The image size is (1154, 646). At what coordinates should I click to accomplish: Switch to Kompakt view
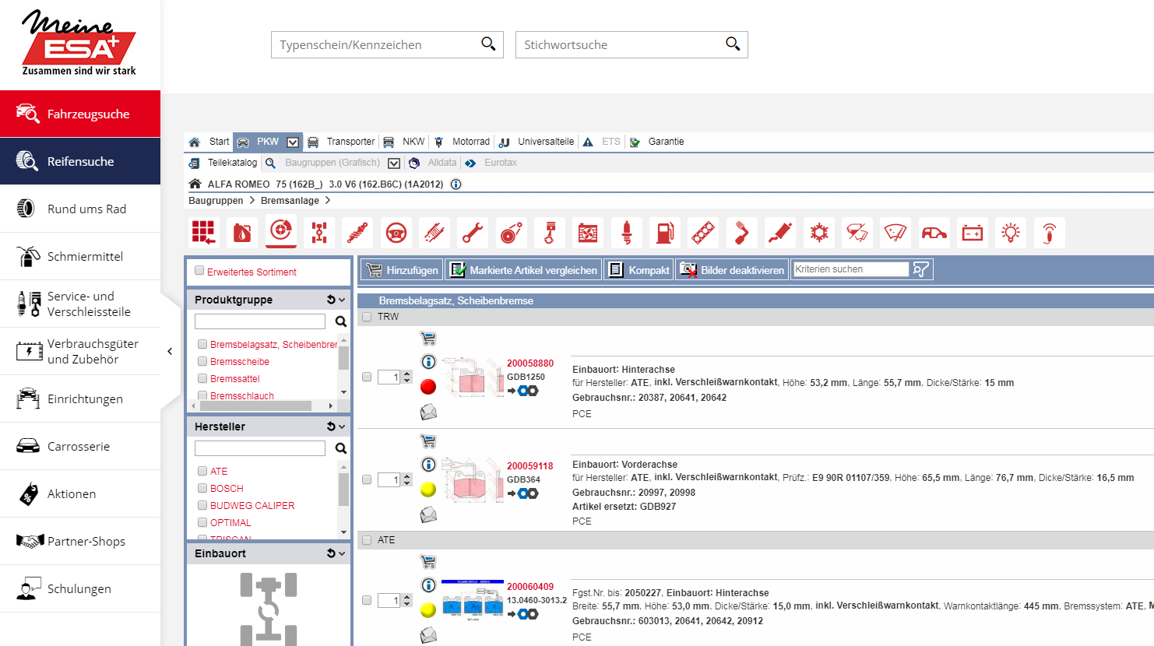click(x=639, y=270)
